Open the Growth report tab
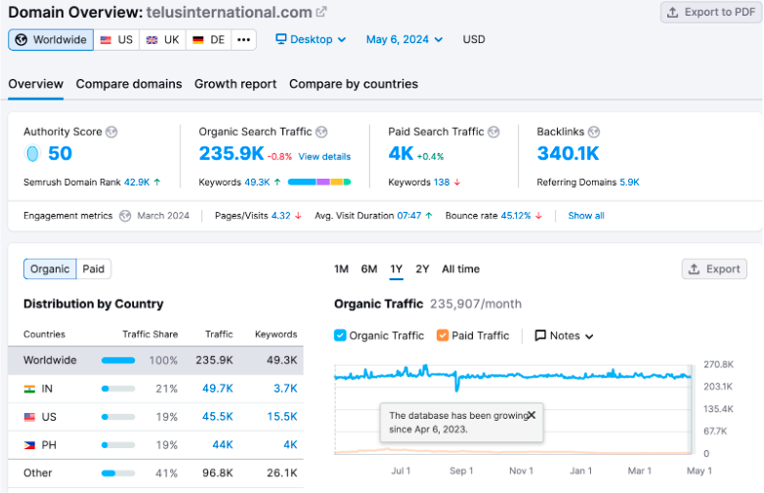 235,84
